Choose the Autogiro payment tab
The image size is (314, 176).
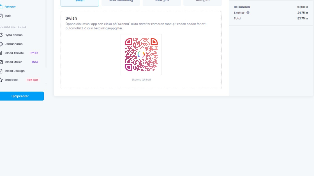point(202,2)
